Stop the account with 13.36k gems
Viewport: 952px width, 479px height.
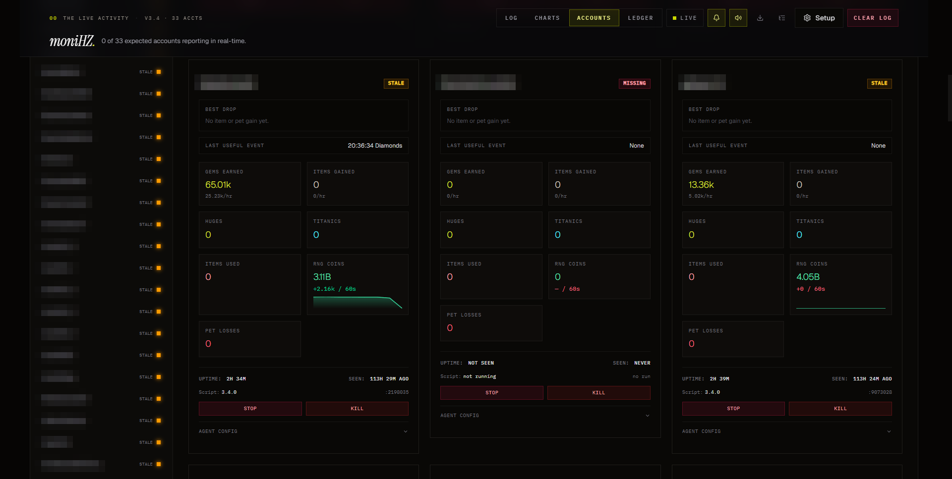[x=733, y=409]
